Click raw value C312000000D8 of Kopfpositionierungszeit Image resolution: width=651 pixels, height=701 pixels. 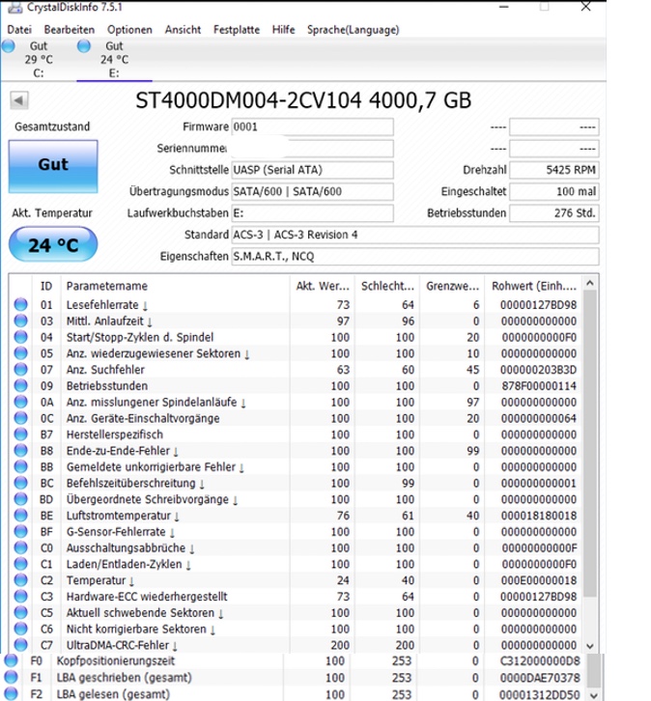540,660
